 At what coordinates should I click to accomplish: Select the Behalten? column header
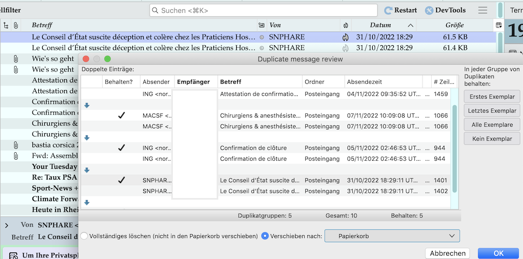(121, 81)
